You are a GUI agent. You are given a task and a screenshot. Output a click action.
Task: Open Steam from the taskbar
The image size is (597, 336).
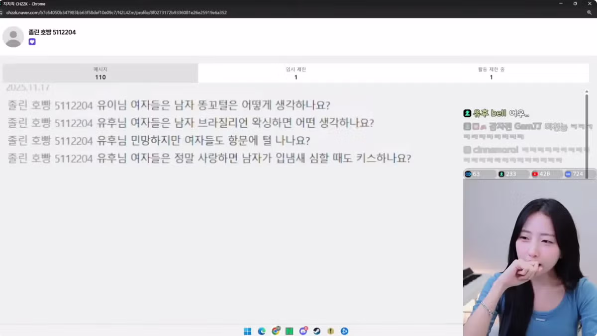coord(317,331)
